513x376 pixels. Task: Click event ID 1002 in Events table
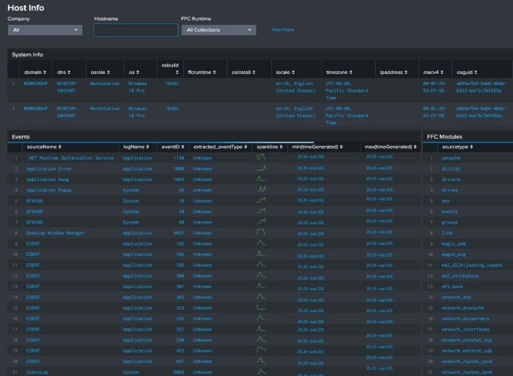(x=179, y=180)
